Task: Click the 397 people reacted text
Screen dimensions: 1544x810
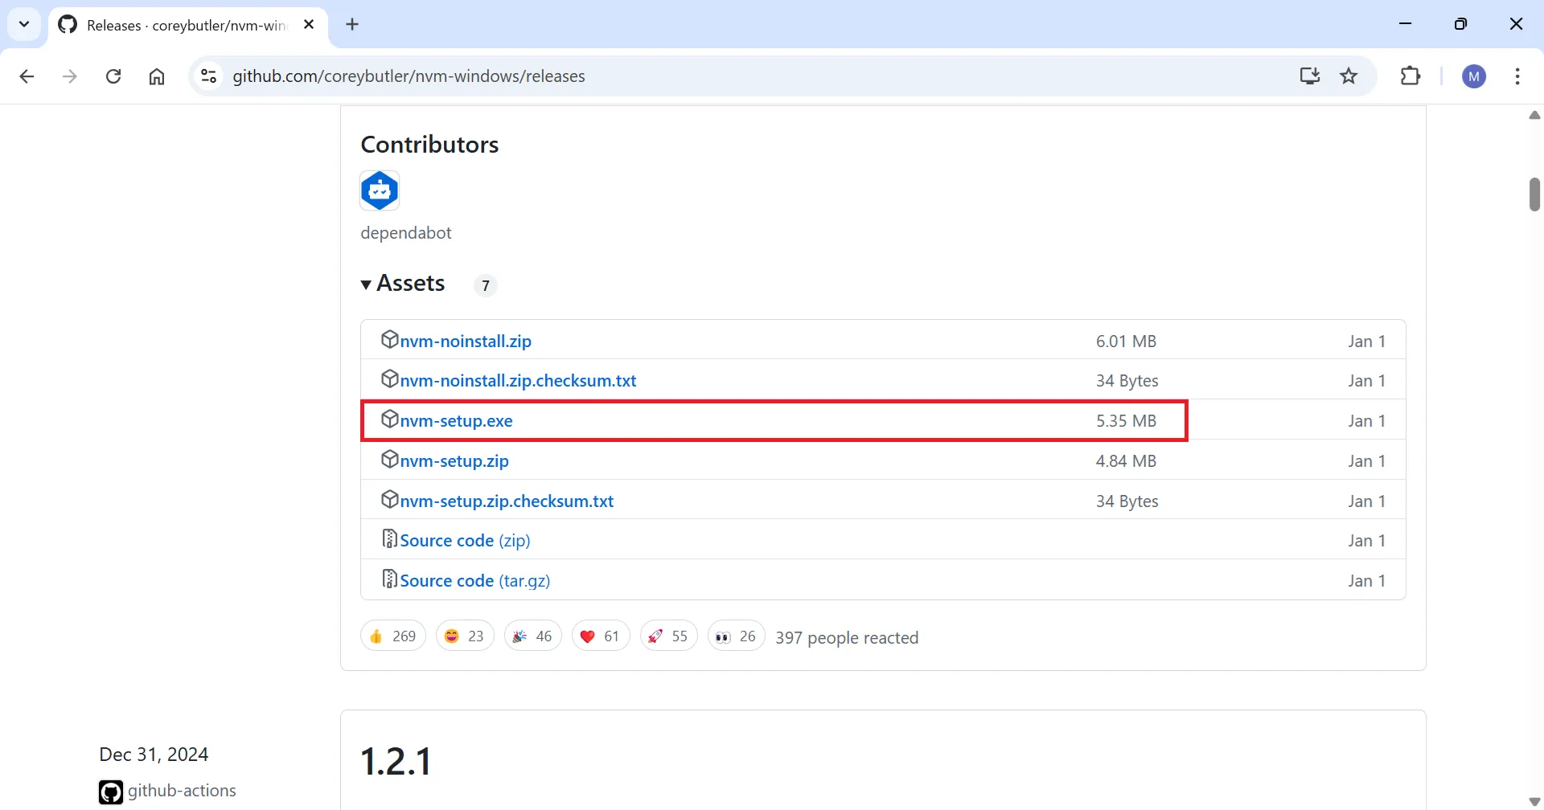Action: 847,638
